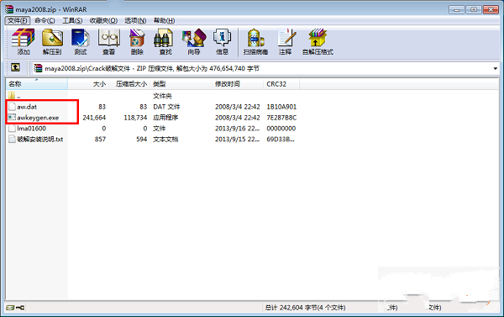The width and height of the screenshot is (504, 317).
Task: Click the type cell '应用程序'
Action: point(165,118)
